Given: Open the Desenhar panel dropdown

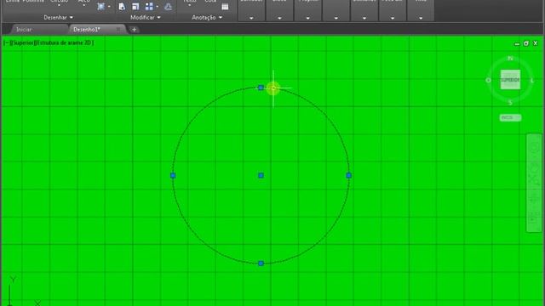Looking at the screenshot, I should click(x=59, y=17).
